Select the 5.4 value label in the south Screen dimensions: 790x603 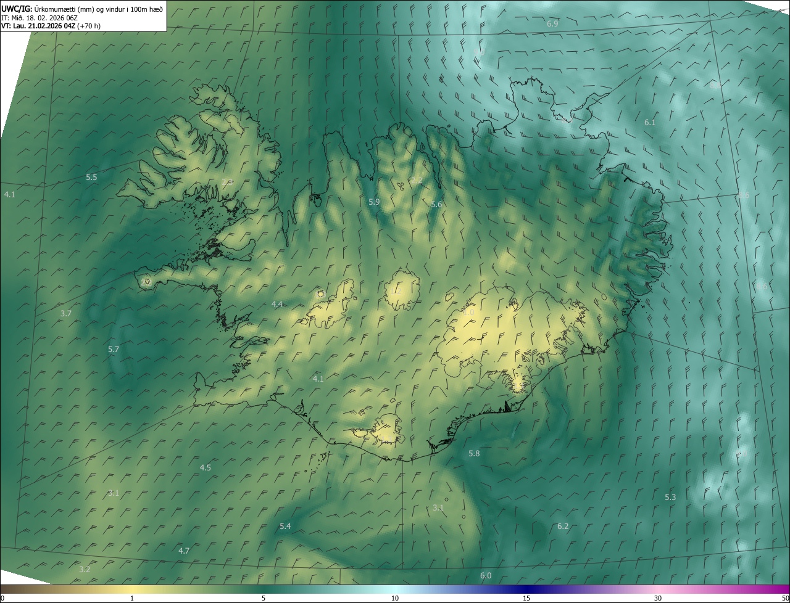285,527
